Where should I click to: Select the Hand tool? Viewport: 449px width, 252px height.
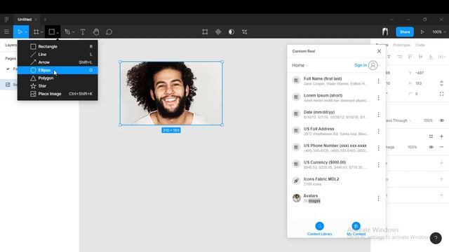[x=96, y=31]
